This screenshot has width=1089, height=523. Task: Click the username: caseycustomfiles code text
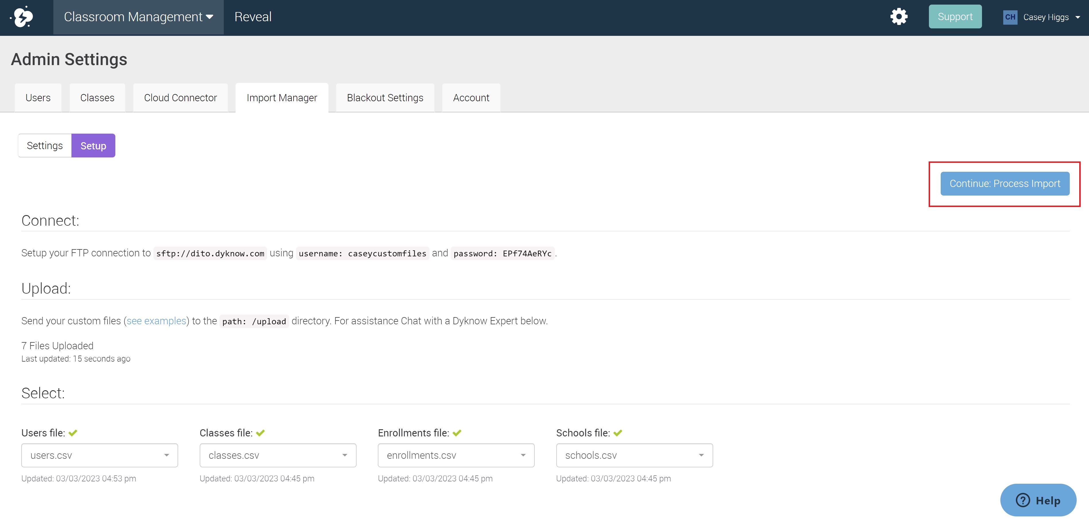click(363, 253)
